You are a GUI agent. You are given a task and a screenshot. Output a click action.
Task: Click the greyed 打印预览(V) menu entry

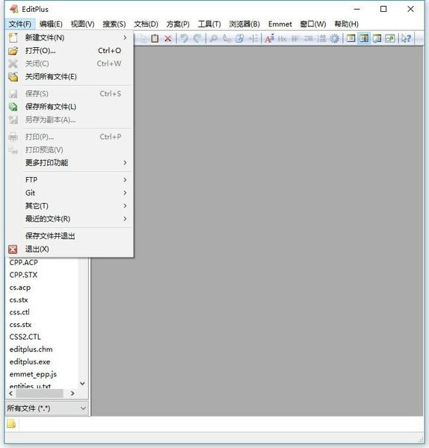[70, 150]
